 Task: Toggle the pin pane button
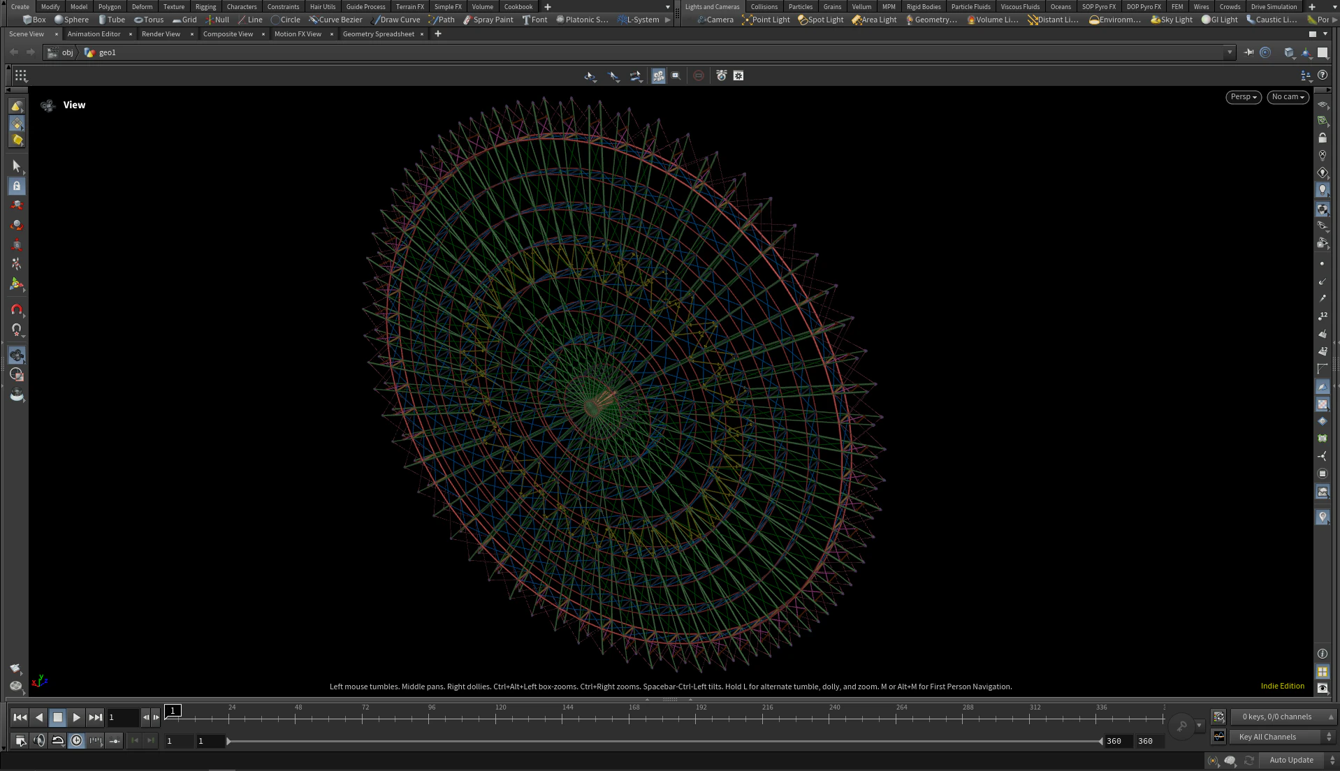1248,52
